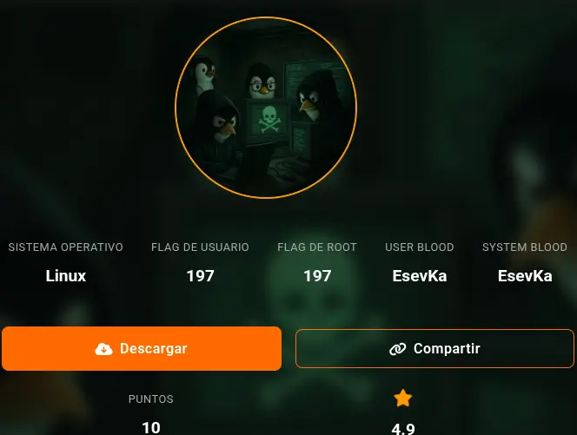Open the circular penguin hackers avatar image

coord(266,108)
